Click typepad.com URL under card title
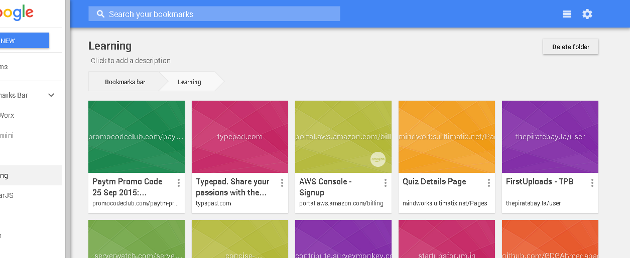This screenshot has width=630, height=258. coord(213,203)
